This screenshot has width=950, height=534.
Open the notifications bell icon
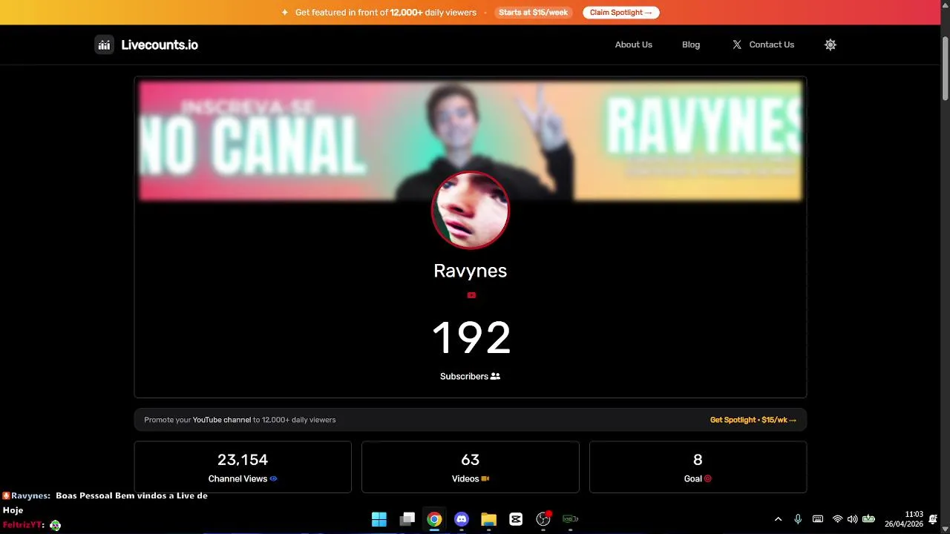click(x=933, y=519)
